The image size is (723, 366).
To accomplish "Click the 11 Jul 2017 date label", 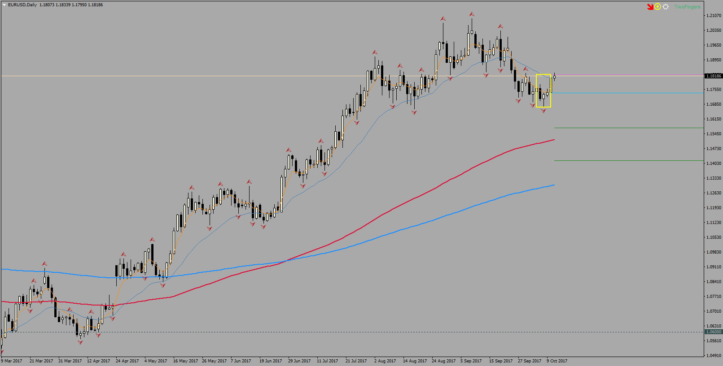I will coord(328,361).
